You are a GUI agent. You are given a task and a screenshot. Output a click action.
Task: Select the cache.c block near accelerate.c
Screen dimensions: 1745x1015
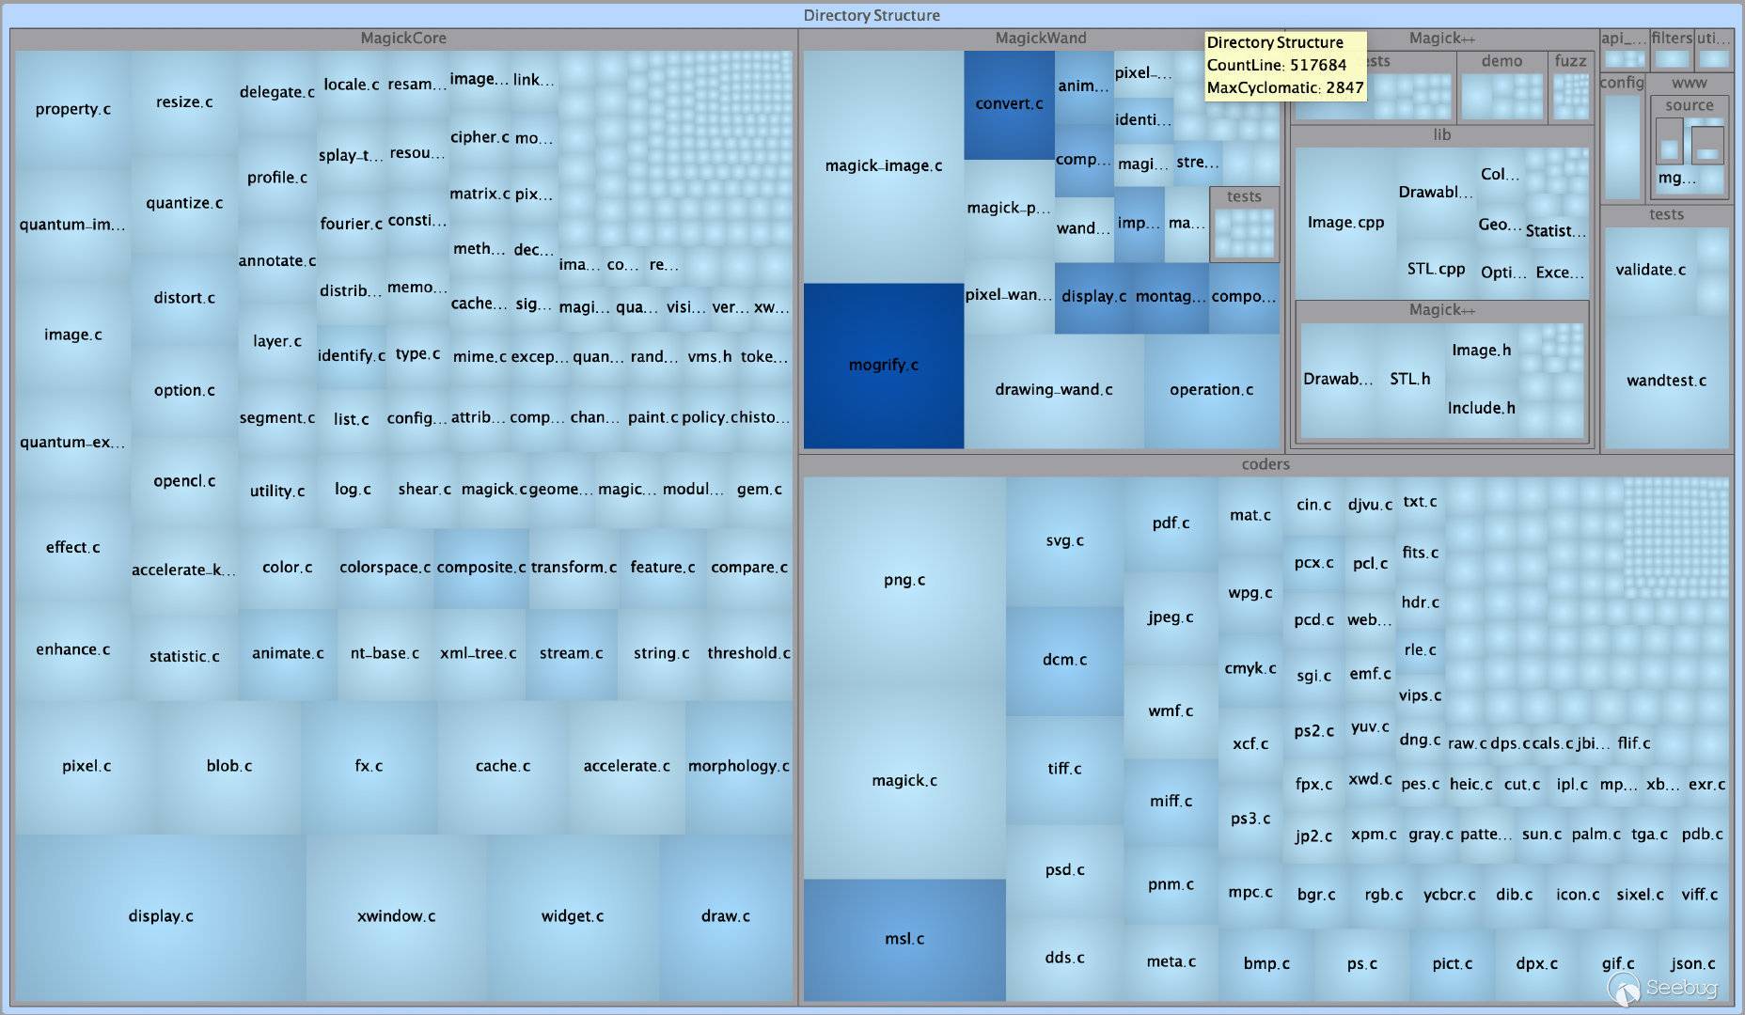[503, 767]
